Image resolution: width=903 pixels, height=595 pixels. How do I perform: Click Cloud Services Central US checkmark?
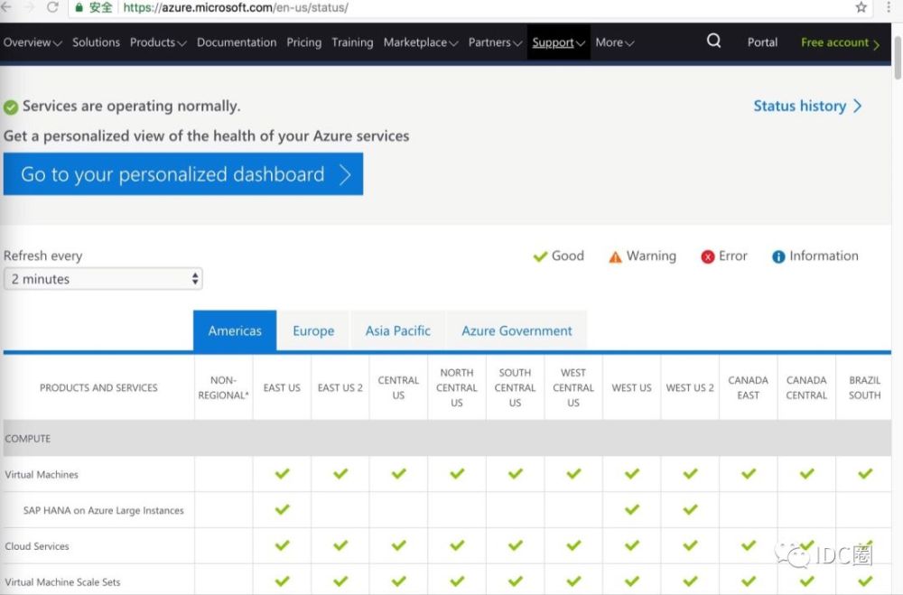coord(398,544)
